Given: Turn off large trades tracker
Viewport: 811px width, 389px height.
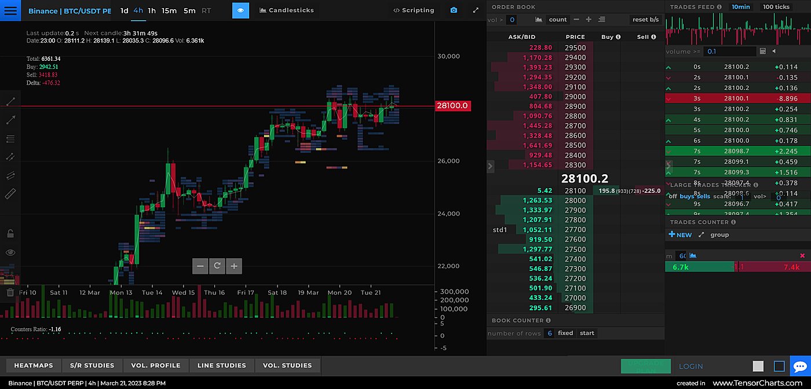Looking at the screenshot, I should pos(672,196).
